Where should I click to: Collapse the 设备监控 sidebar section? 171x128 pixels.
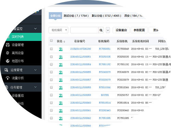[x=36, y=29]
